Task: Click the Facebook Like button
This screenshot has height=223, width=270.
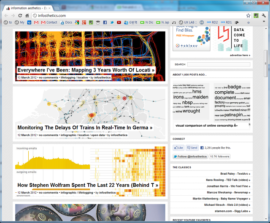Action: 178,148
